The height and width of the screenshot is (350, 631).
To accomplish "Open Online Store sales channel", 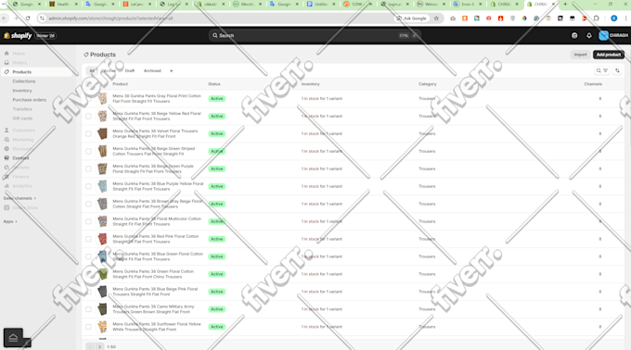I will [x=25, y=207].
